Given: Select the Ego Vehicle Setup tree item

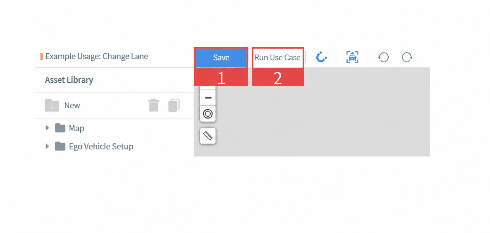Looking at the screenshot, I should tap(94, 147).
